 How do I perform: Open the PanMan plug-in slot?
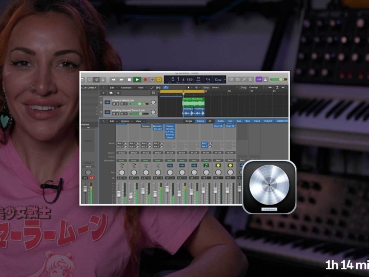point(146,126)
